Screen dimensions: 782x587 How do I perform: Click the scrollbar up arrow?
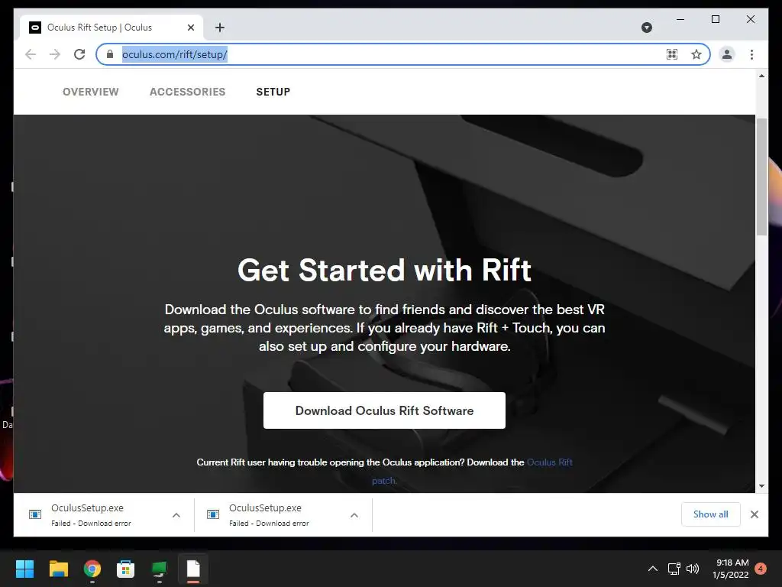(761, 76)
